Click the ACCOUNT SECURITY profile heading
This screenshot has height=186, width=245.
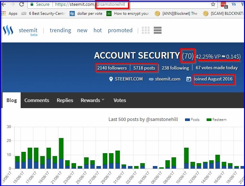pyautogui.click(x=137, y=55)
